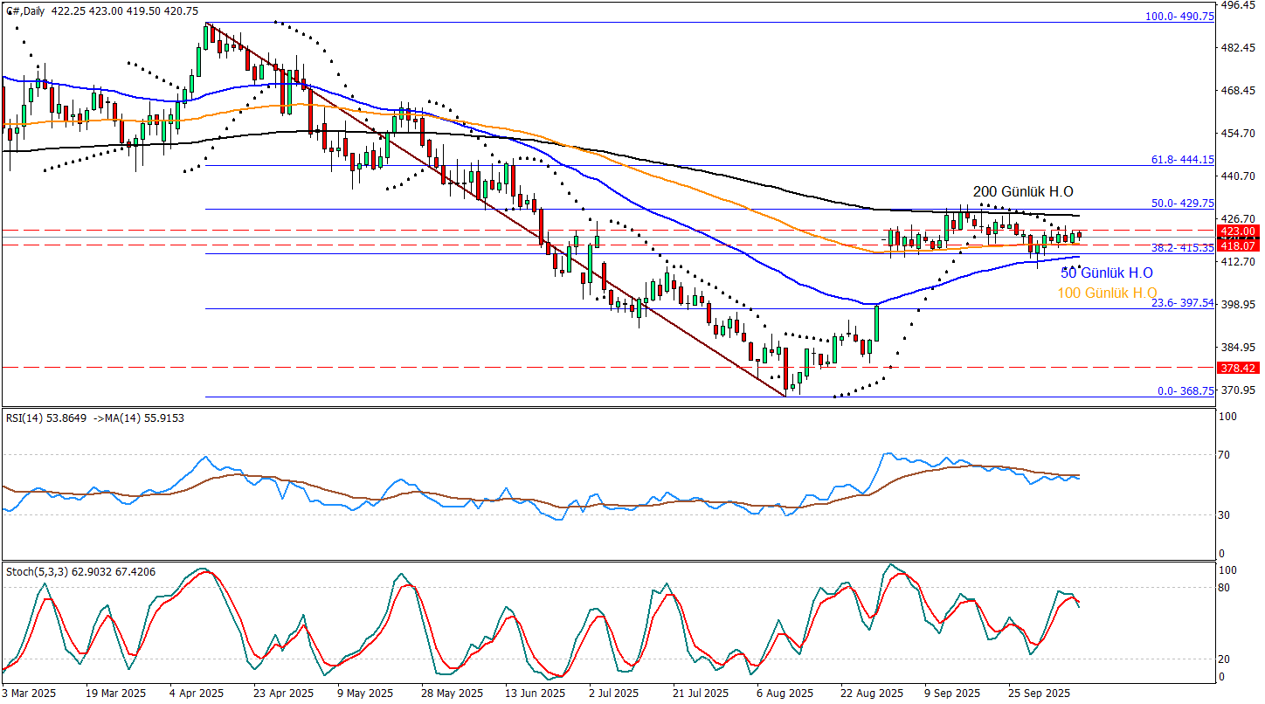1265x704 pixels.
Task: Click the 38.2- 415.35 Fibonacci level label
Action: [1182, 248]
